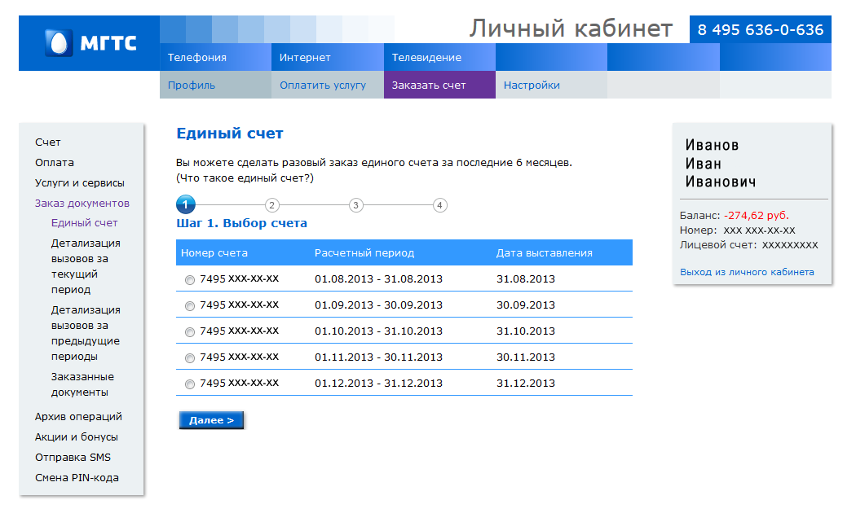Open Оплата in sidebar
Viewport: 856px width, 513px height.
(55, 163)
